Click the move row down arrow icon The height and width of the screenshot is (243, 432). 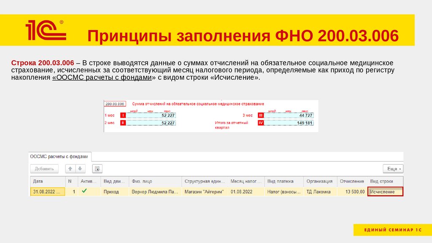click(80, 169)
